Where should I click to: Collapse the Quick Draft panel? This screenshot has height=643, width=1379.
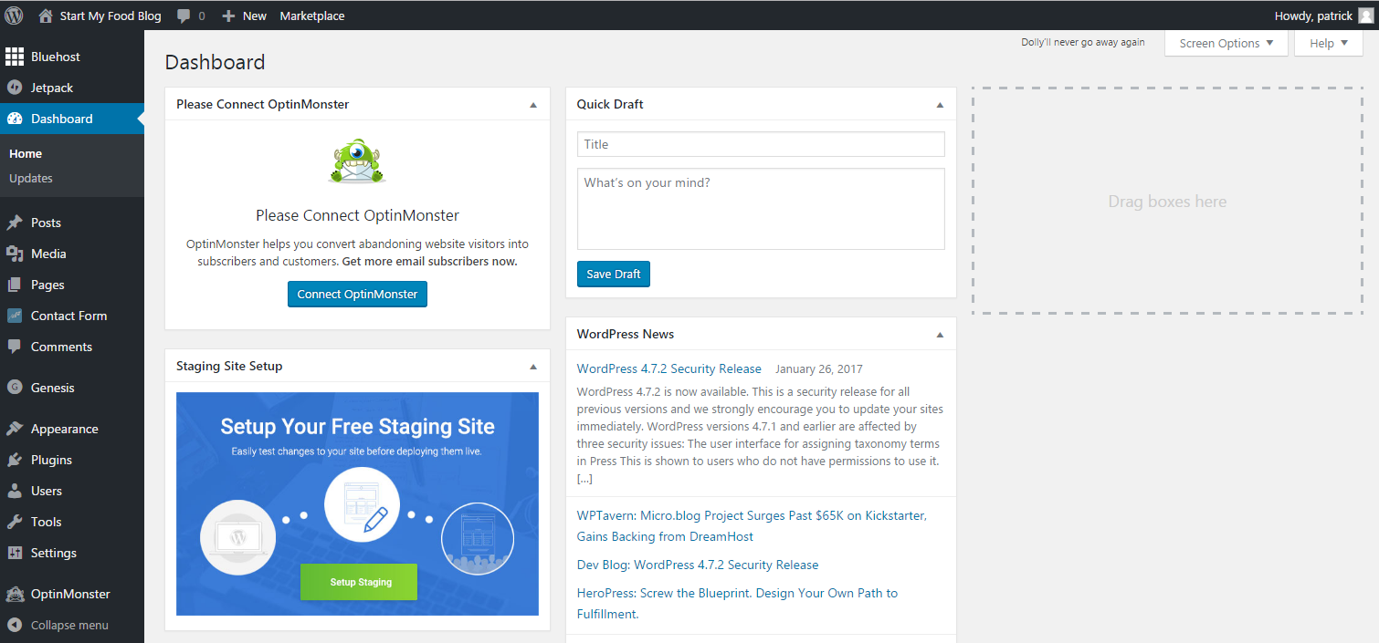[x=940, y=105]
